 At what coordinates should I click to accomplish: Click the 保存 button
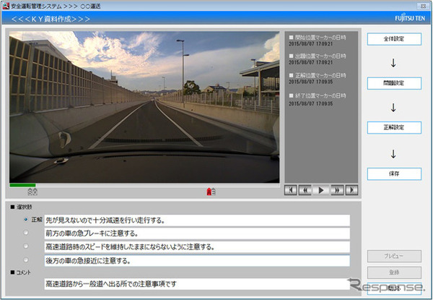(394, 174)
